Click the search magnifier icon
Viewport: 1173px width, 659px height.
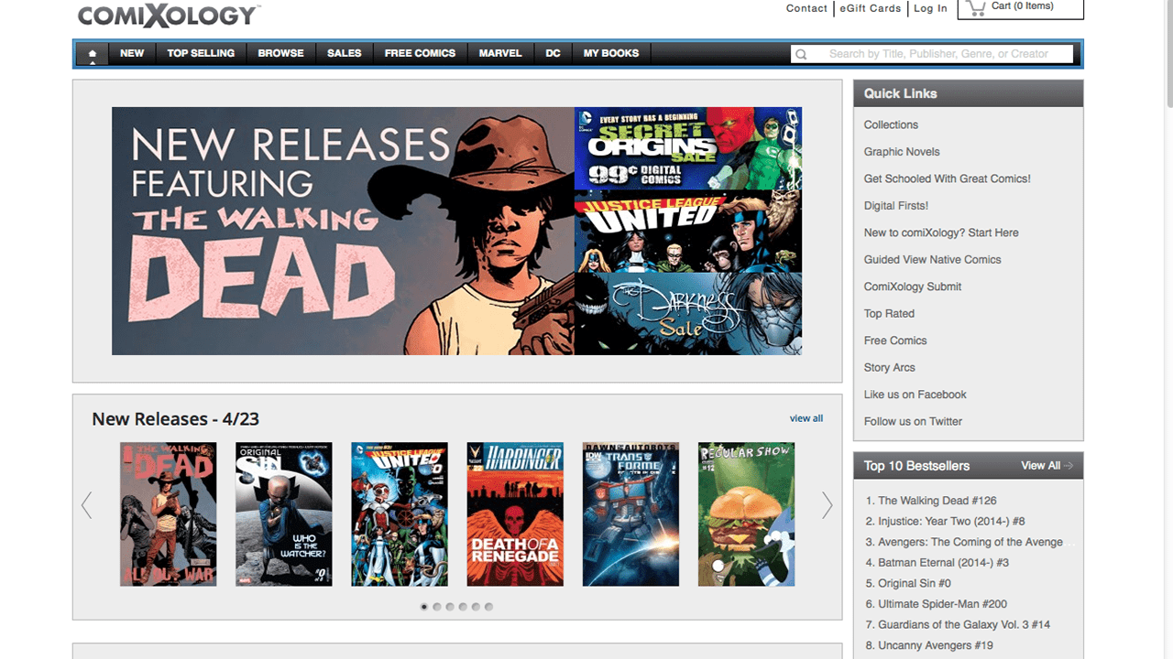tap(801, 54)
